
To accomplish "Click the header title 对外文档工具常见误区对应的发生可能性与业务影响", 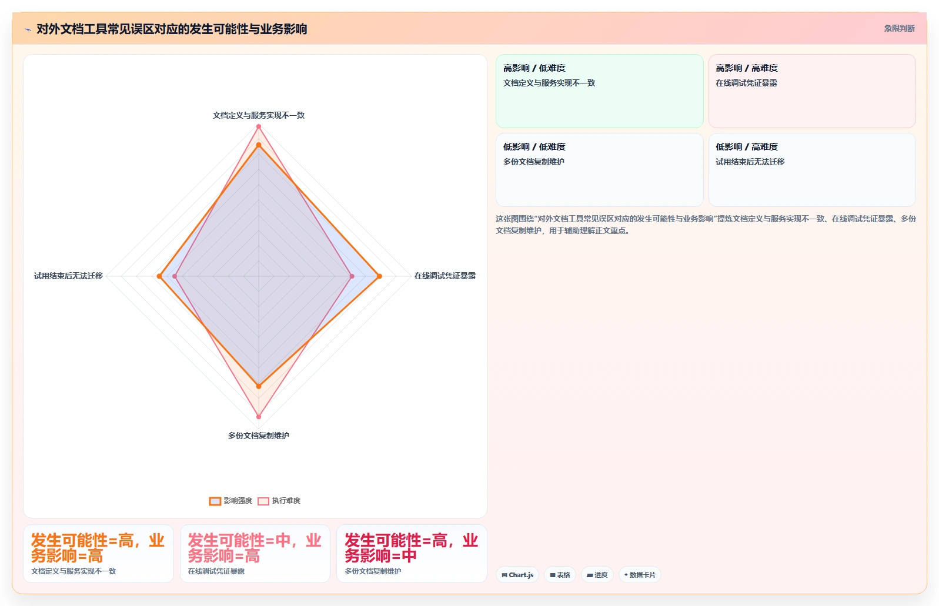I will [x=172, y=29].
